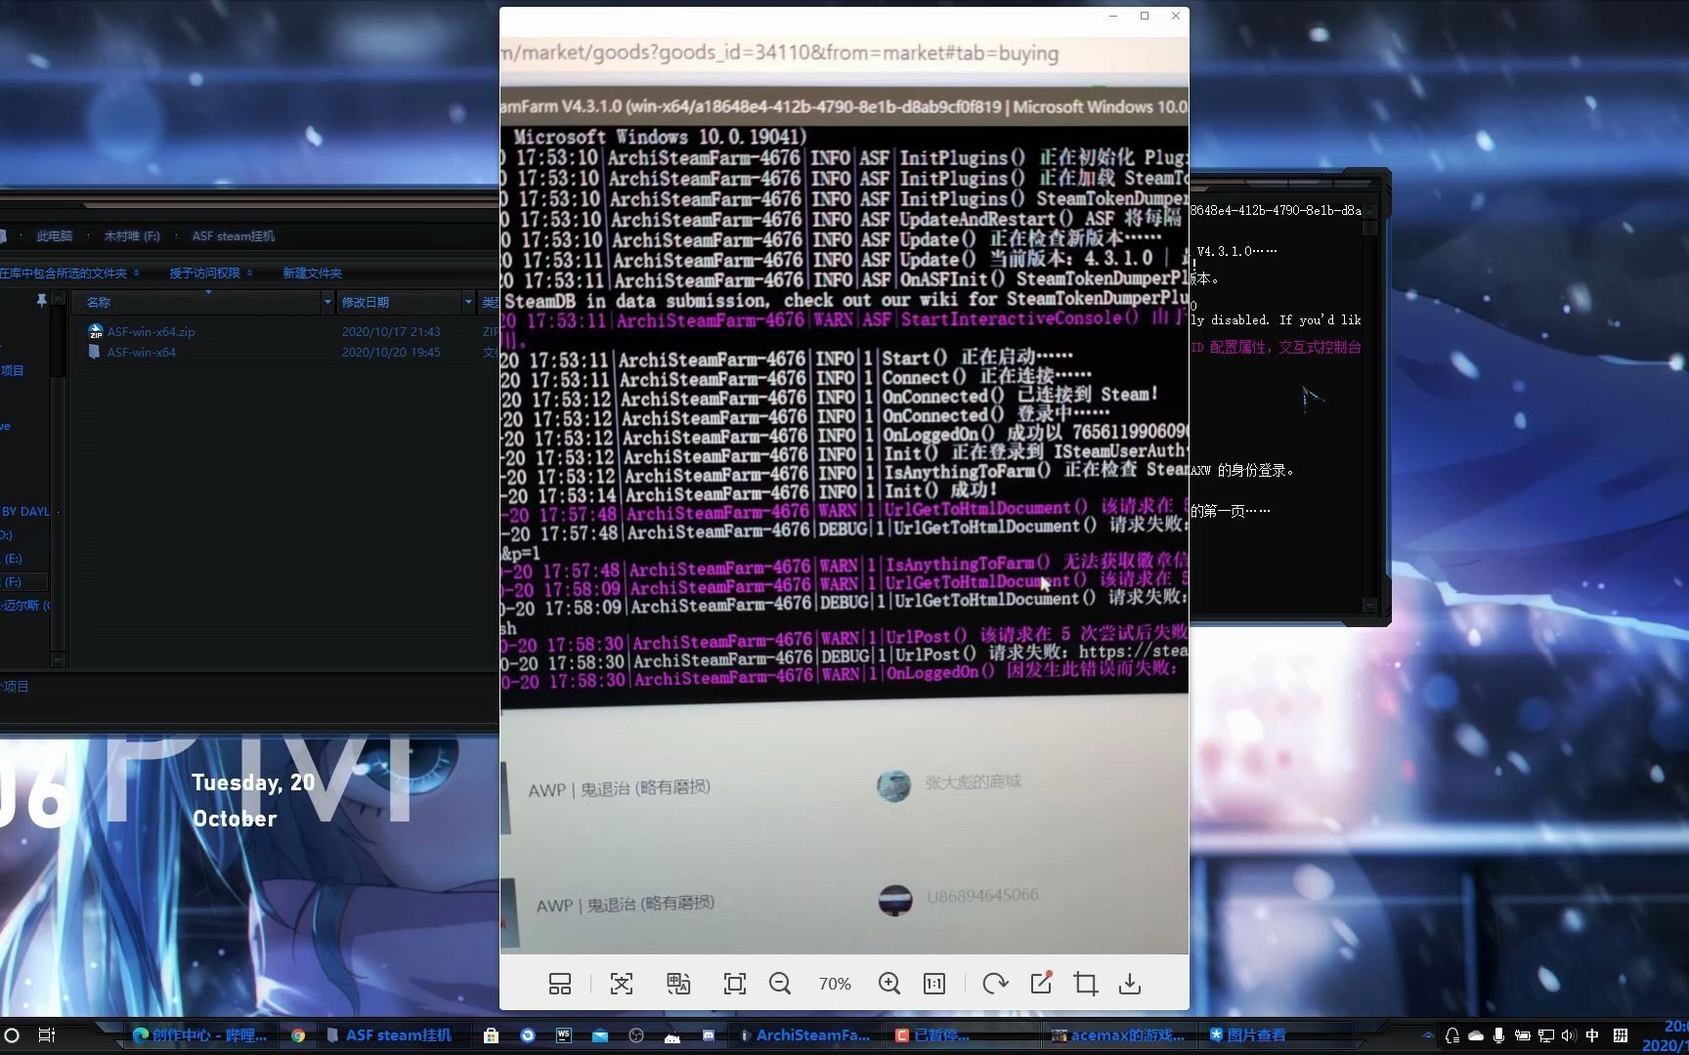Save the image with the download icon

click(1129, 984)
